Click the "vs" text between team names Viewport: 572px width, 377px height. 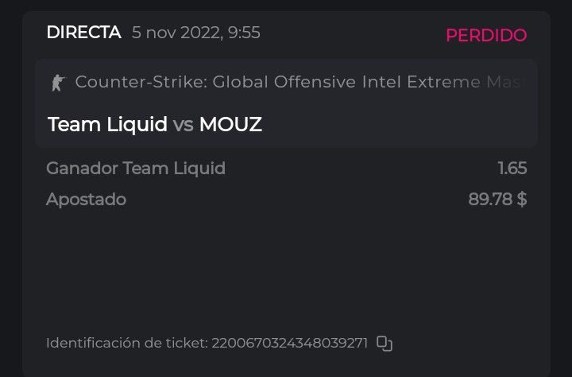click(184, 125)
